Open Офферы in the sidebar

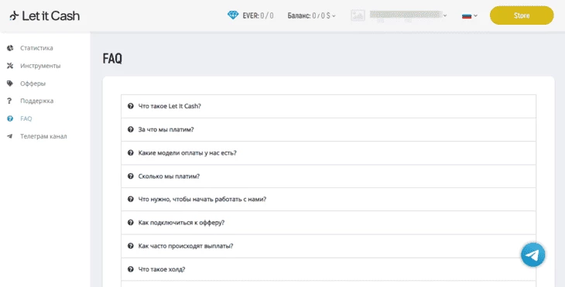[x=33, y=84]
